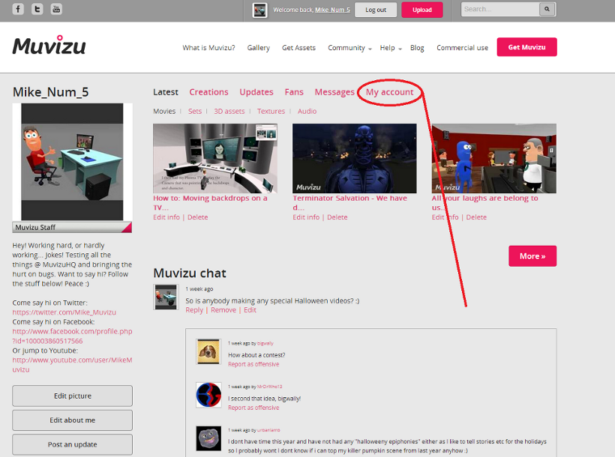Screen dimensions: 615x457
Task: Open the youtube.com/user/MikeMuvizu link
Action: 72,365
